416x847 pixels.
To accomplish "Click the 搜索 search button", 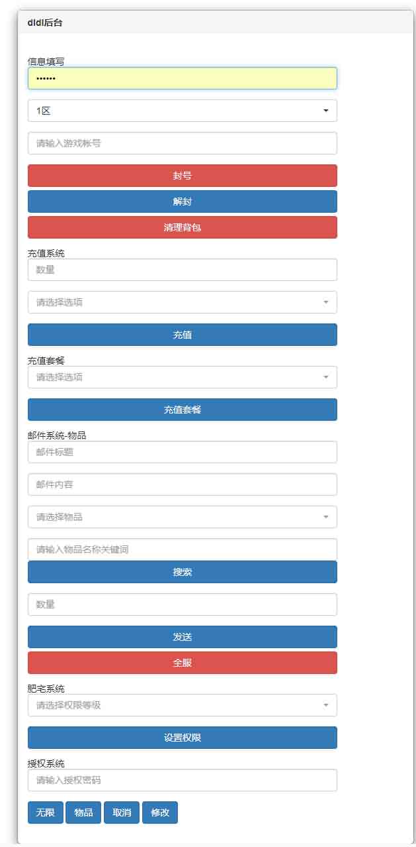I will [182, 571].
